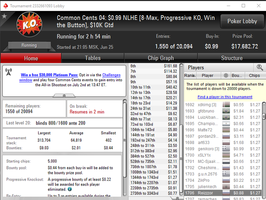
Task: Open the Structure tab
Action: point(232,58)
